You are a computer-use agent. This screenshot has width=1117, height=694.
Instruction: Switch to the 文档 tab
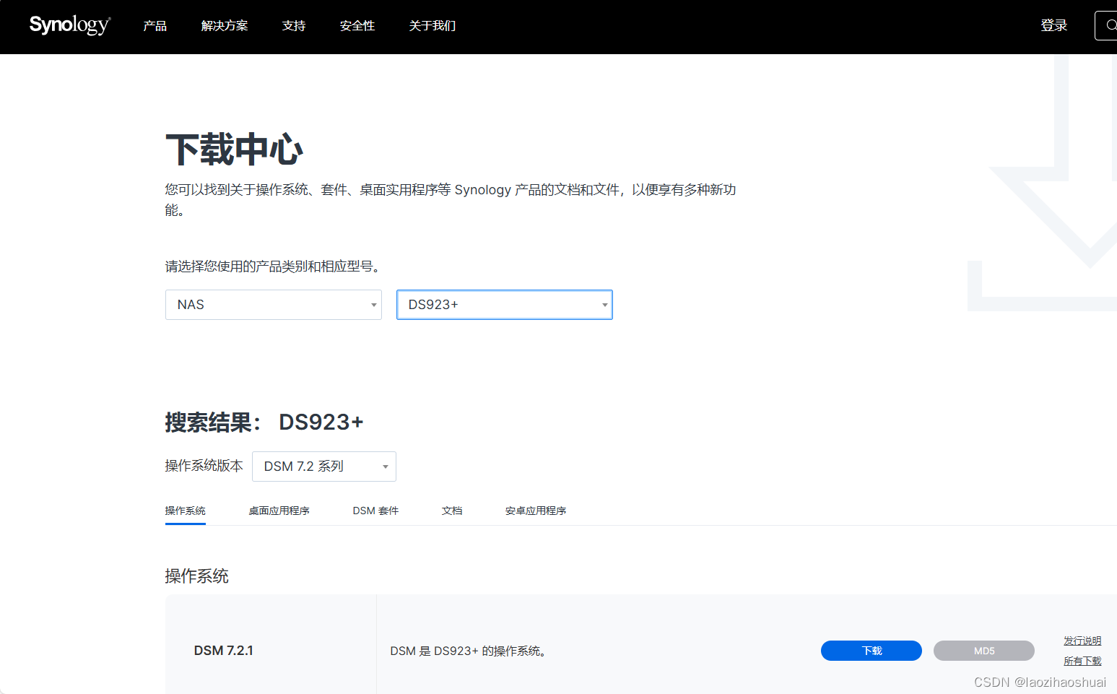coord(452,511)
